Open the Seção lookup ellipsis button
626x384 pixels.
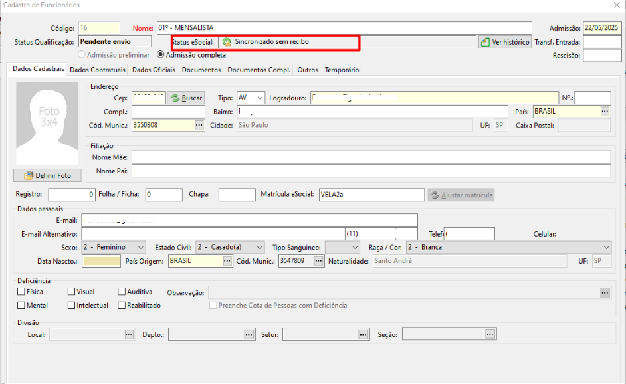pos(490,334)
